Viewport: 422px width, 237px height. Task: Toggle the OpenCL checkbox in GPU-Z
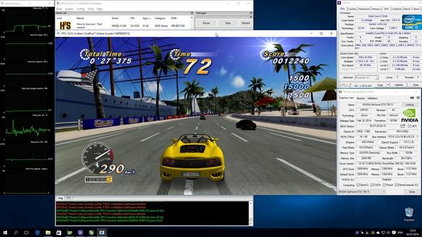[x=358, y=185]
